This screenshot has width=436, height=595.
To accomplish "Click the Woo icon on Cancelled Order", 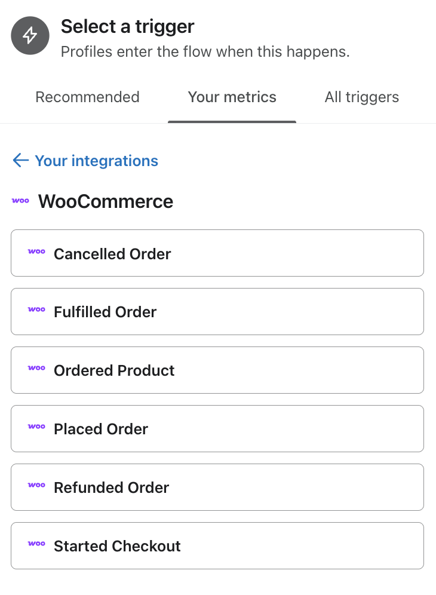I will pos(36,252).
